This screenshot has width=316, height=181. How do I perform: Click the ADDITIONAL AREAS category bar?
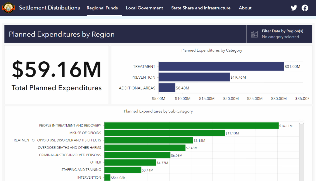167,88
